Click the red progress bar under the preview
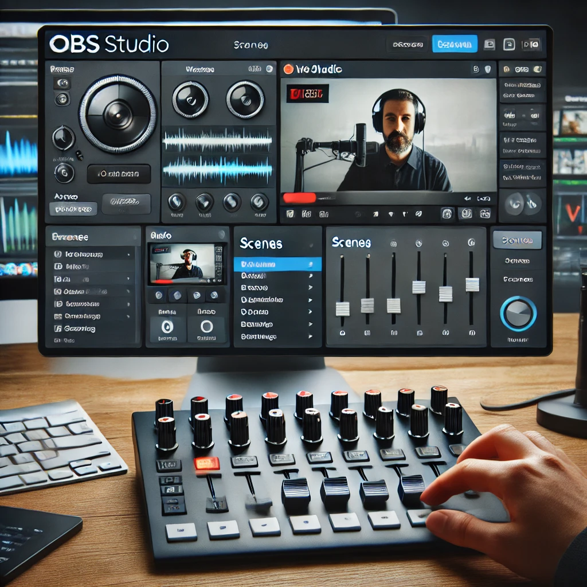 pyautogui.click(x=299, y=198)
